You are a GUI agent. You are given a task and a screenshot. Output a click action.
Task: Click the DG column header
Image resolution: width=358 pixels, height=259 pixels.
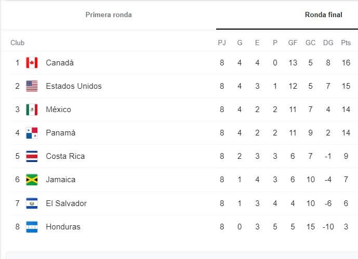[328, 43]
